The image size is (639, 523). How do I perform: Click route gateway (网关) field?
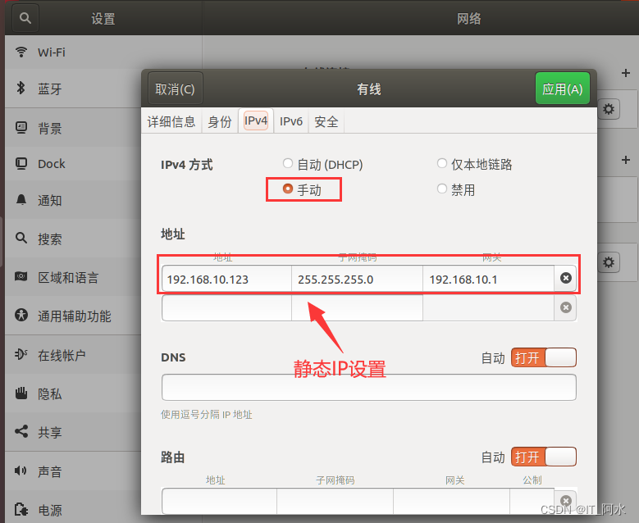point(451,502)
